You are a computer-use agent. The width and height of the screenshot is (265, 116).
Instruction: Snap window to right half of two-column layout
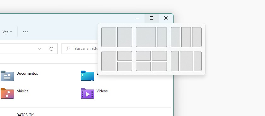(125, 37)
